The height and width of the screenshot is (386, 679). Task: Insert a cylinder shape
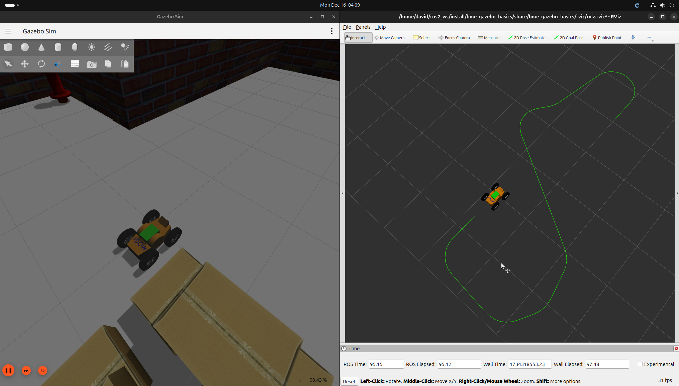58,47
